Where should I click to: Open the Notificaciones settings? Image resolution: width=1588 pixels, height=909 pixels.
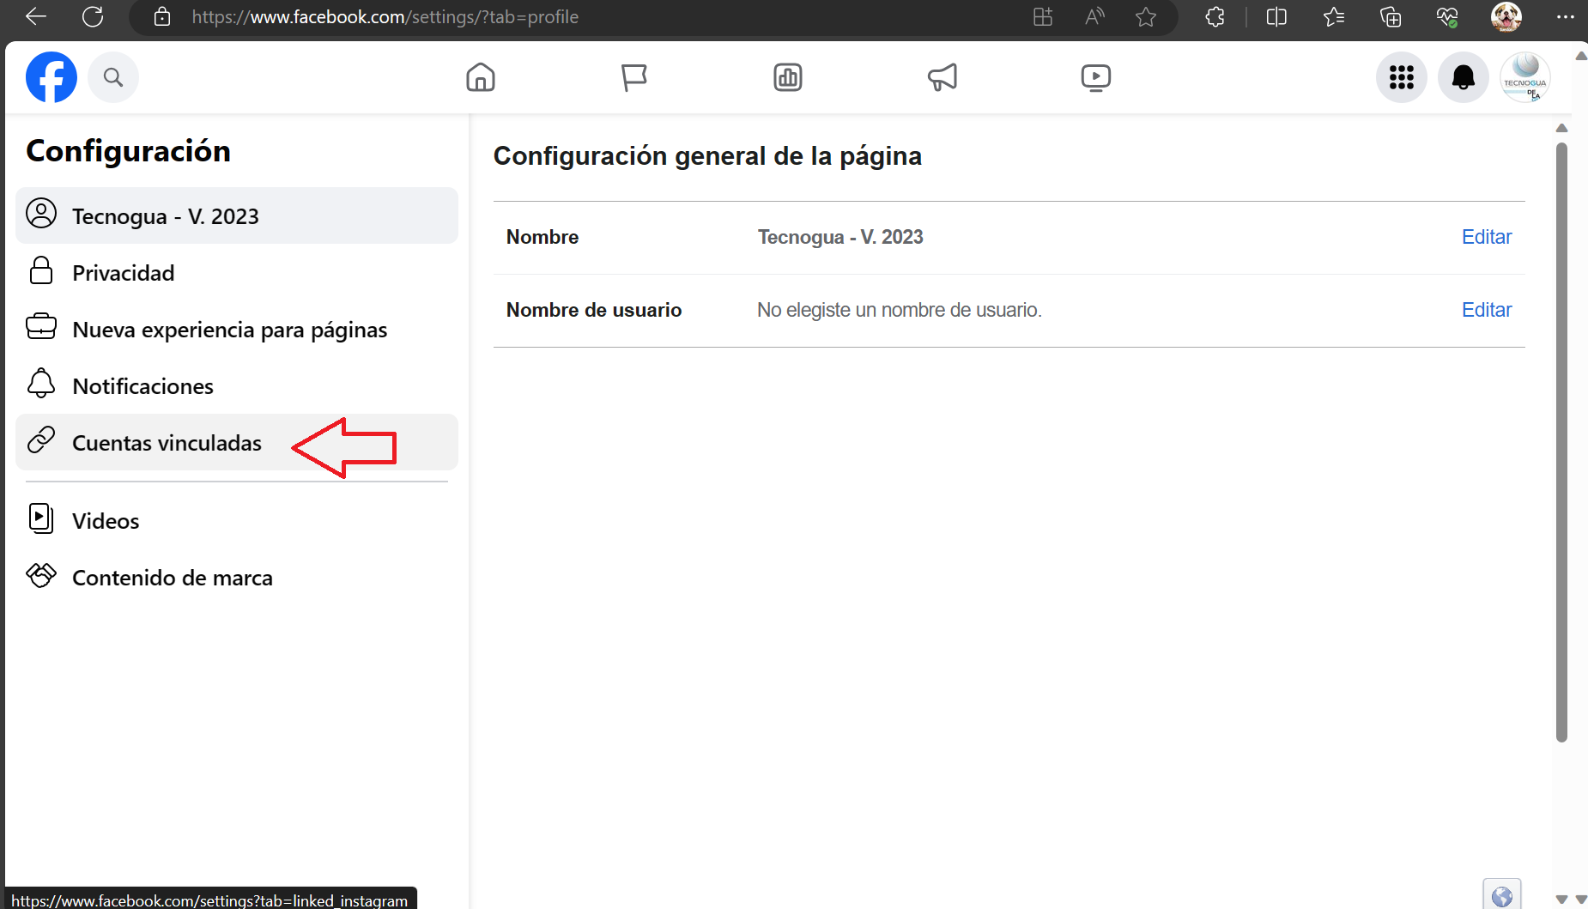[142, 386]
